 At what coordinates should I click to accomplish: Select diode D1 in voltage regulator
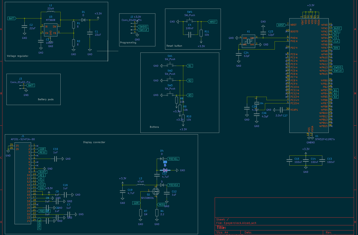[x=83, y=20]
